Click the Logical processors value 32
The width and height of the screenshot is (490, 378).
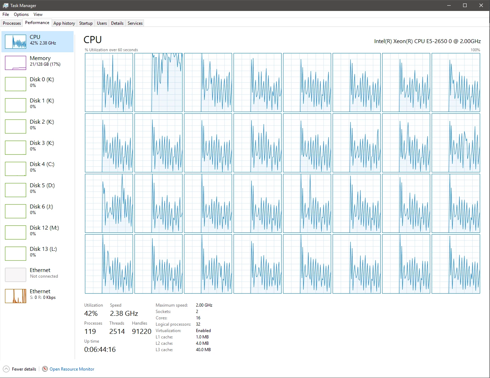(x=198, y=324)
